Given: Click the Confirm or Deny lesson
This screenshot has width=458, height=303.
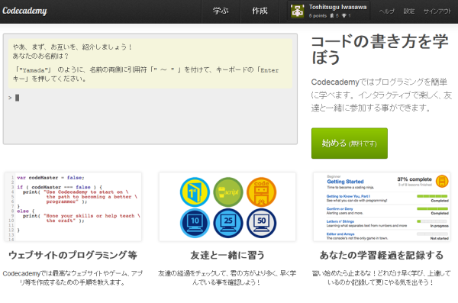Looking at the screenshot, I should coord(340,209).
